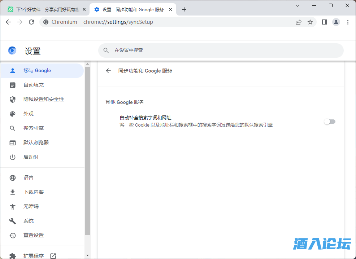Image resolution: width=356 pixels, height=259 pixels.
Task: Bookmark this page with star icon
Action: click(x=310, y=22)
